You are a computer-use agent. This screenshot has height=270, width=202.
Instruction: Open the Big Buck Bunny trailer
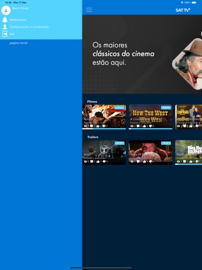pos(189,152)
